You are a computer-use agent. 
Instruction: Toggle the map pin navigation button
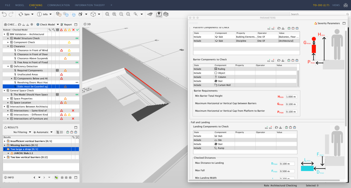[x=159, y=14]
